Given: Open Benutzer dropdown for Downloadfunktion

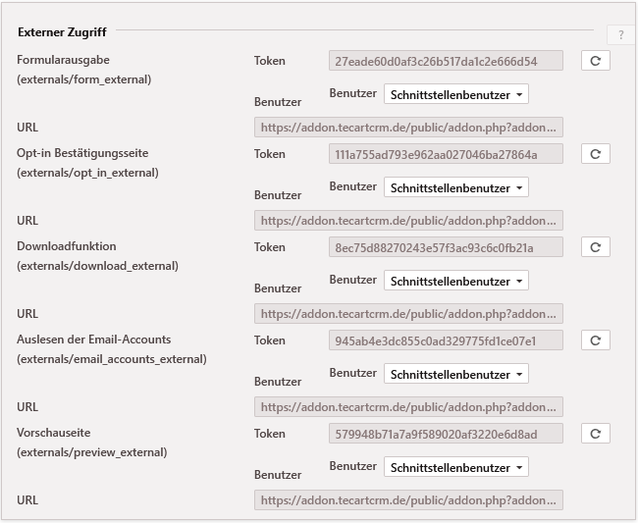Looking at the screenshot, I should coord(455,281).
